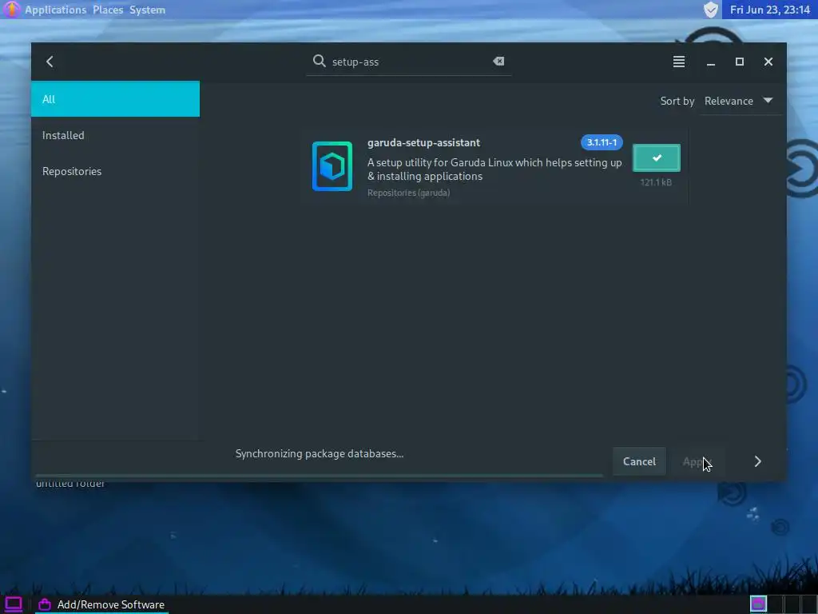This screenshot has height=614, width=818.
Task: Open the Places menu in top panel
Action: [108, 10]
